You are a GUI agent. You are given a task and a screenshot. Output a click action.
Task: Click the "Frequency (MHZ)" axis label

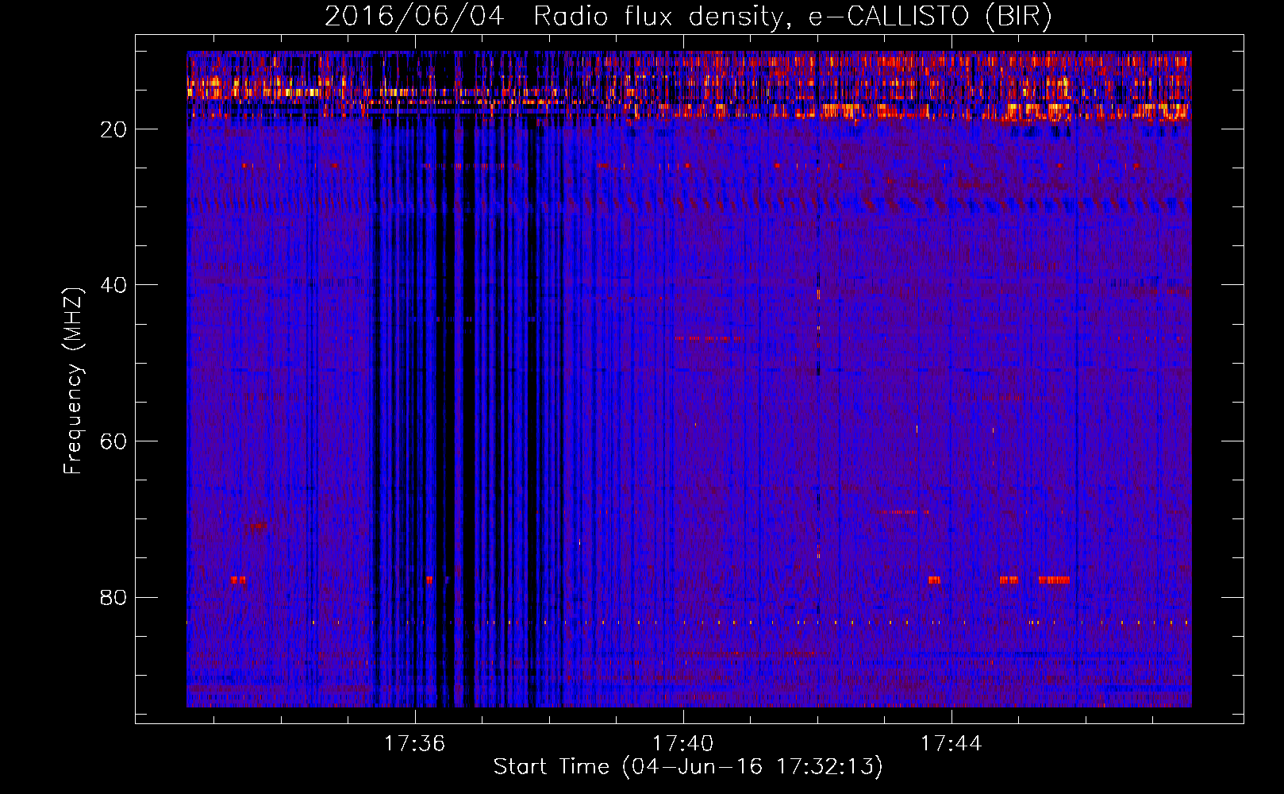[73, 381]
